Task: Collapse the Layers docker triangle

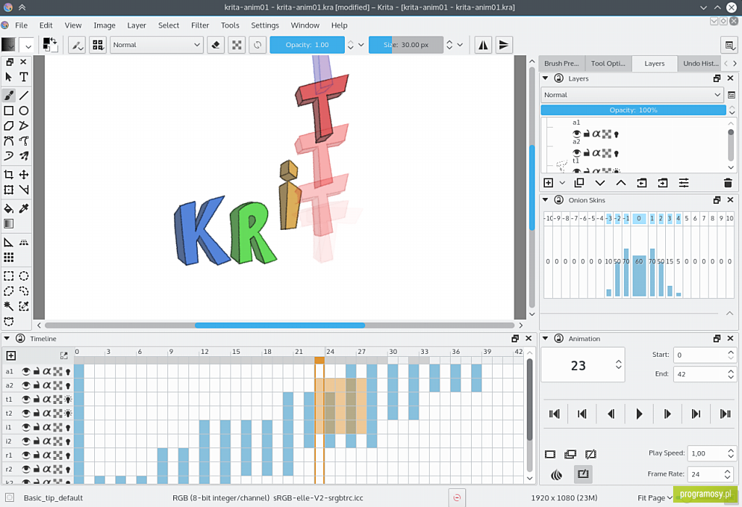Action: click(x=545, y=78)
